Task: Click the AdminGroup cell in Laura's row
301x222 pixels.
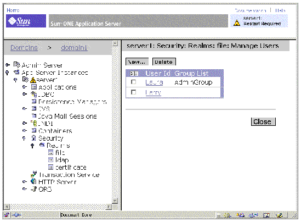Action: pyautogui.click(x=194, y=82)
